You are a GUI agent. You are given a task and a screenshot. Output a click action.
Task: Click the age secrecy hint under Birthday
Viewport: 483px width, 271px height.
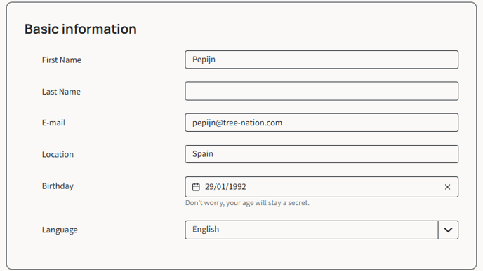pos(247,203)
